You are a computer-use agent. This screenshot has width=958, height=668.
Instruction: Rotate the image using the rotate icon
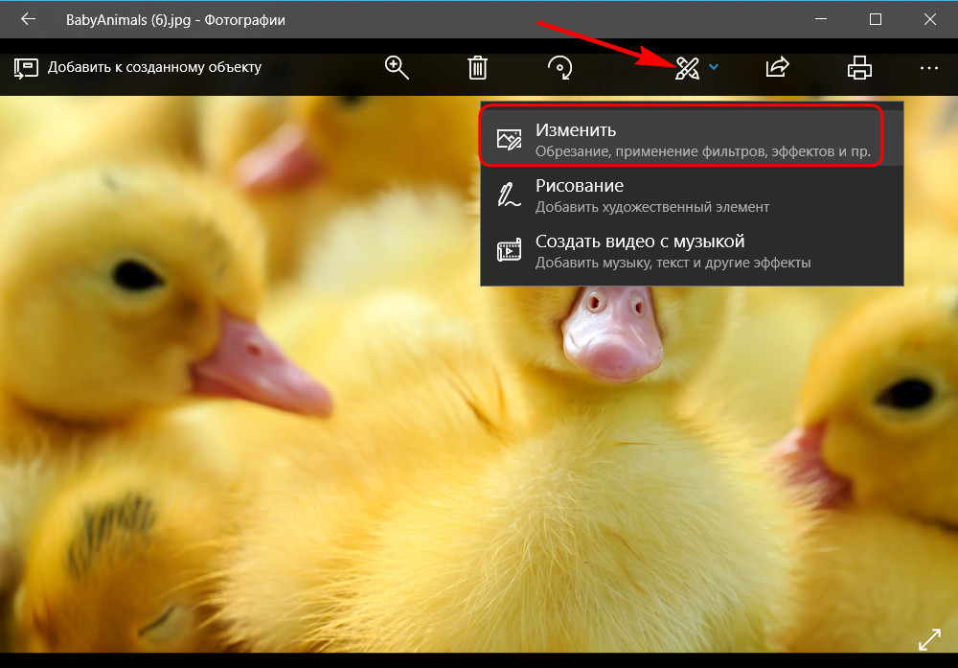559,67
